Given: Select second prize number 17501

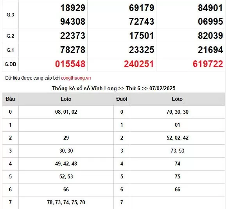Looking at the screenshot, I should pos(142,36).
